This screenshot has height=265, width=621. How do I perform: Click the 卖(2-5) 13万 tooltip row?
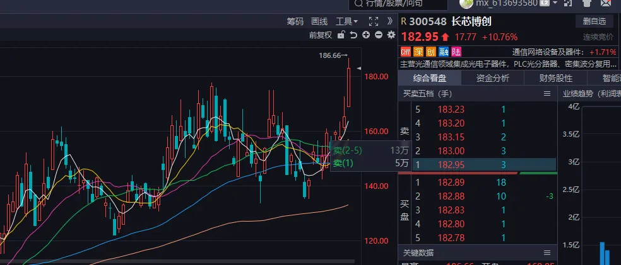pos(370,150)
